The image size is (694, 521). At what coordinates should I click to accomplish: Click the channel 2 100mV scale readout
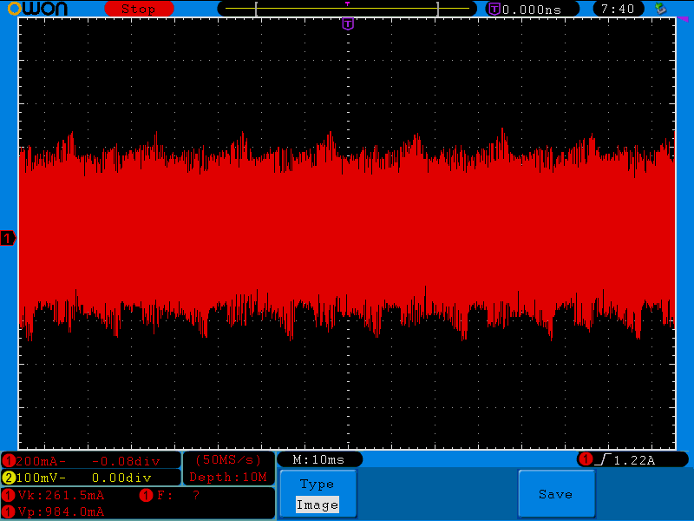(40, 478)
